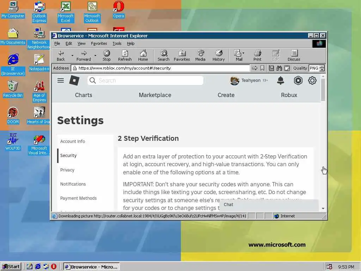Adjust the Quality PNG stepper arrows

pyautogui.click(x=322, y=68)
